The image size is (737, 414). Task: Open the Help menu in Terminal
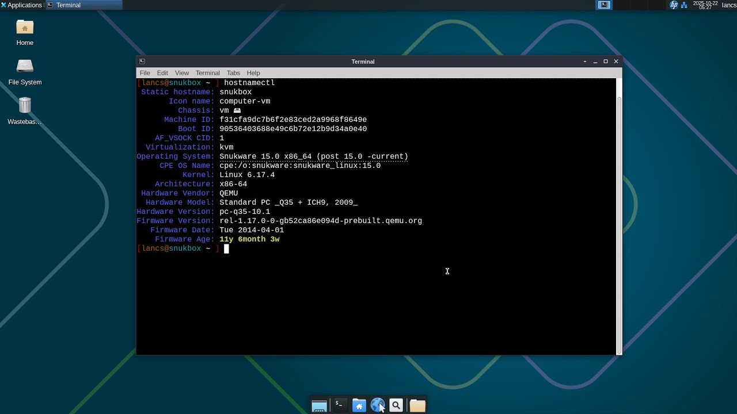(253, 73)
